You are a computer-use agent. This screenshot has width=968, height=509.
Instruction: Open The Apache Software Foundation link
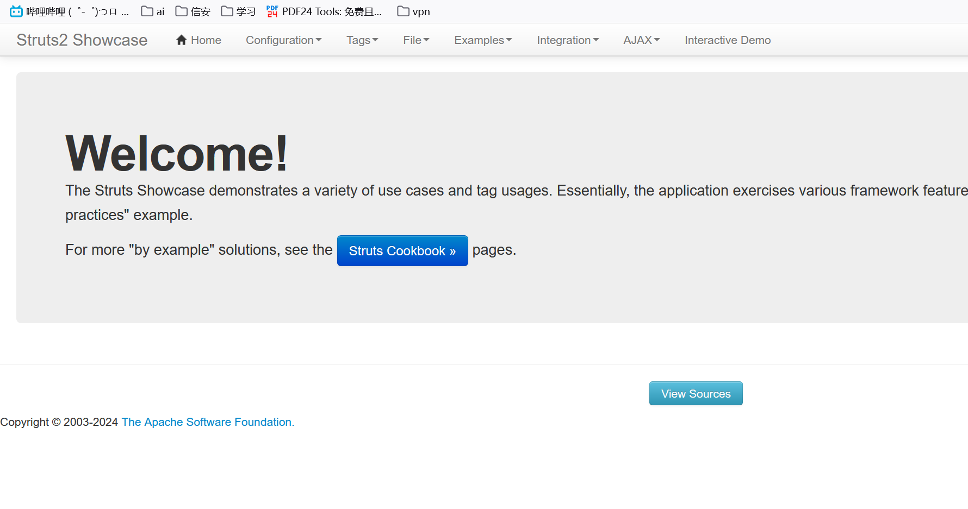point(208,422)
